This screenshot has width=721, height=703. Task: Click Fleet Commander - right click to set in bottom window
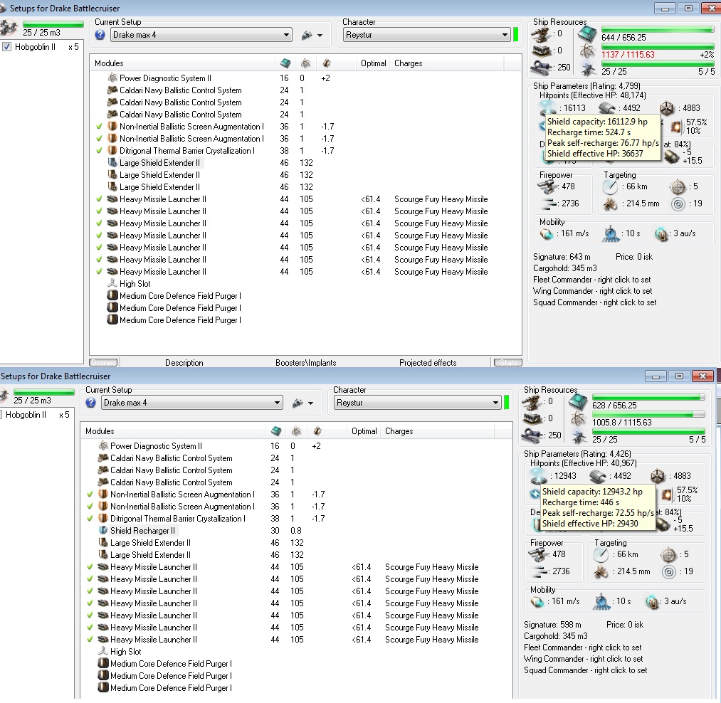(583, 647)
